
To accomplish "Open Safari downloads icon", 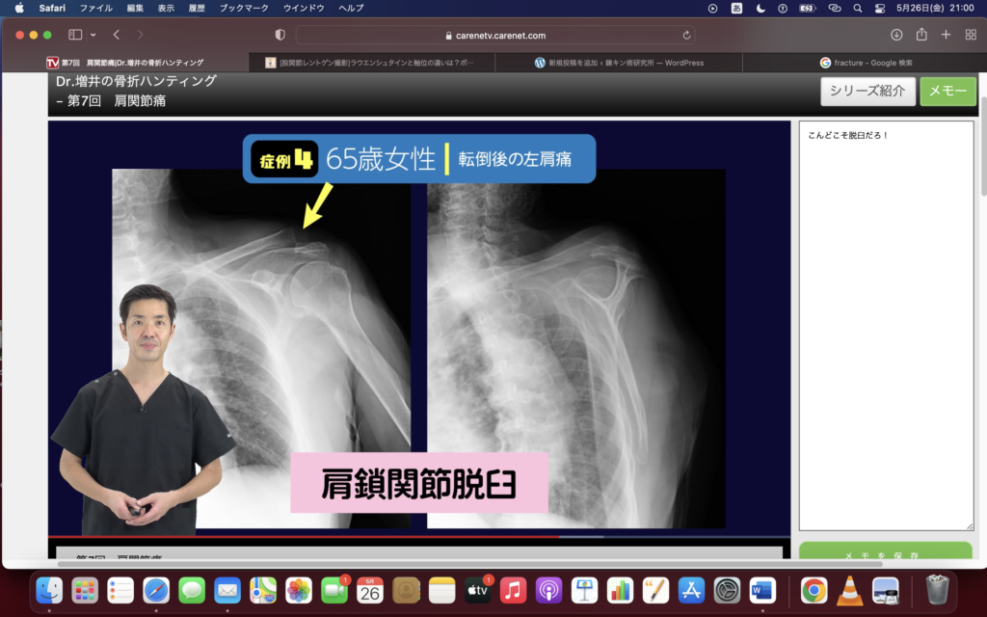I will point(896,35).
